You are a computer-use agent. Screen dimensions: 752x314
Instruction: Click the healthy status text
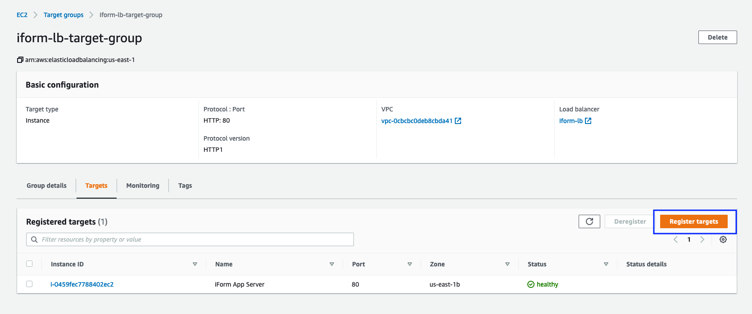click(547, 284)
